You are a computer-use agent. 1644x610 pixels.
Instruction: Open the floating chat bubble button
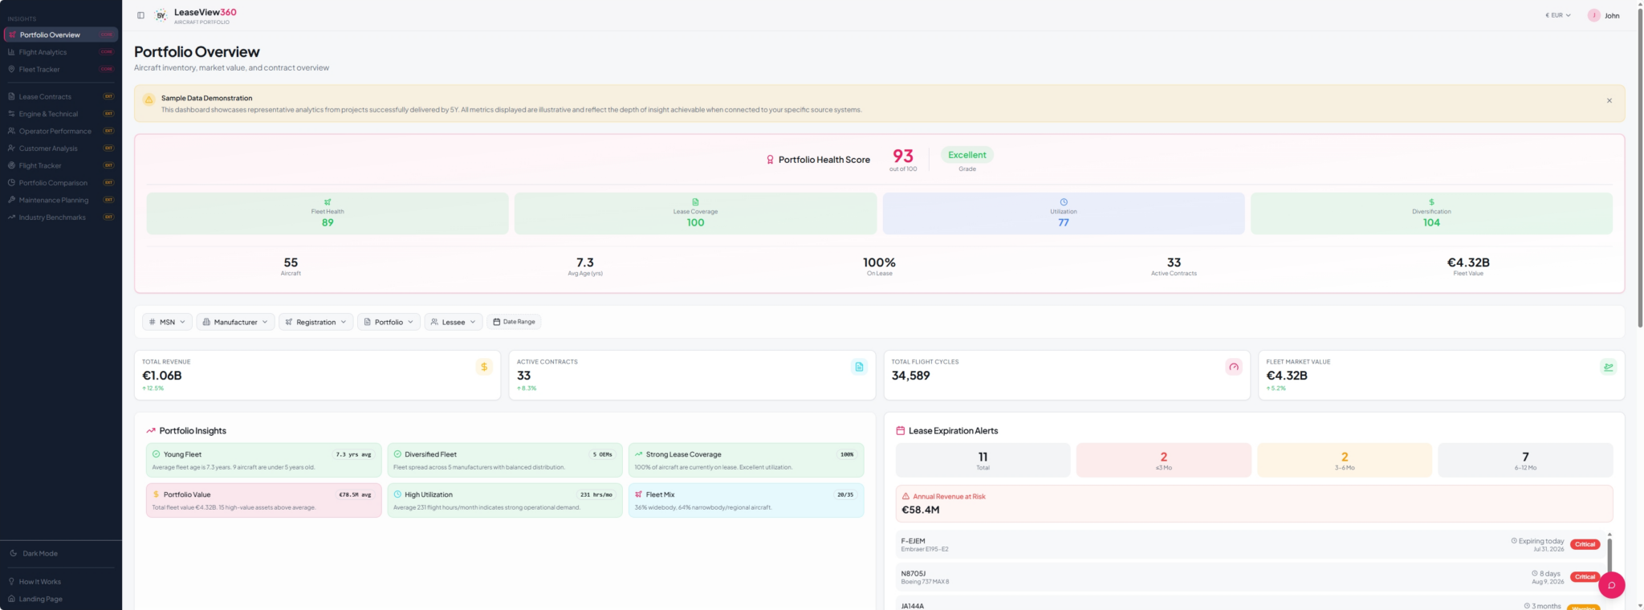(x=1611, y=585)
